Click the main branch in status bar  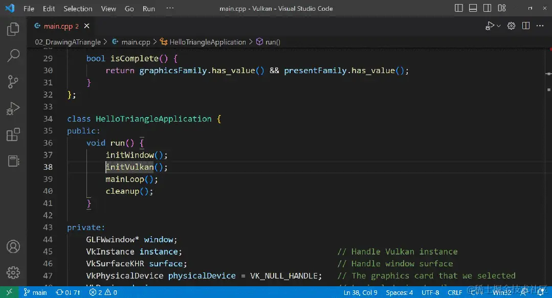click(35, 292)
